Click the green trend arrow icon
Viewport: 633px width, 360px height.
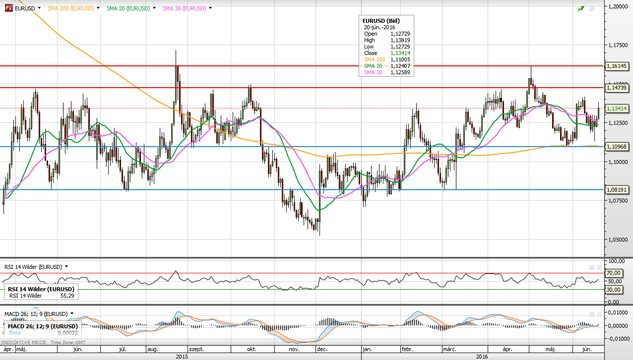[x=581, y=9]
